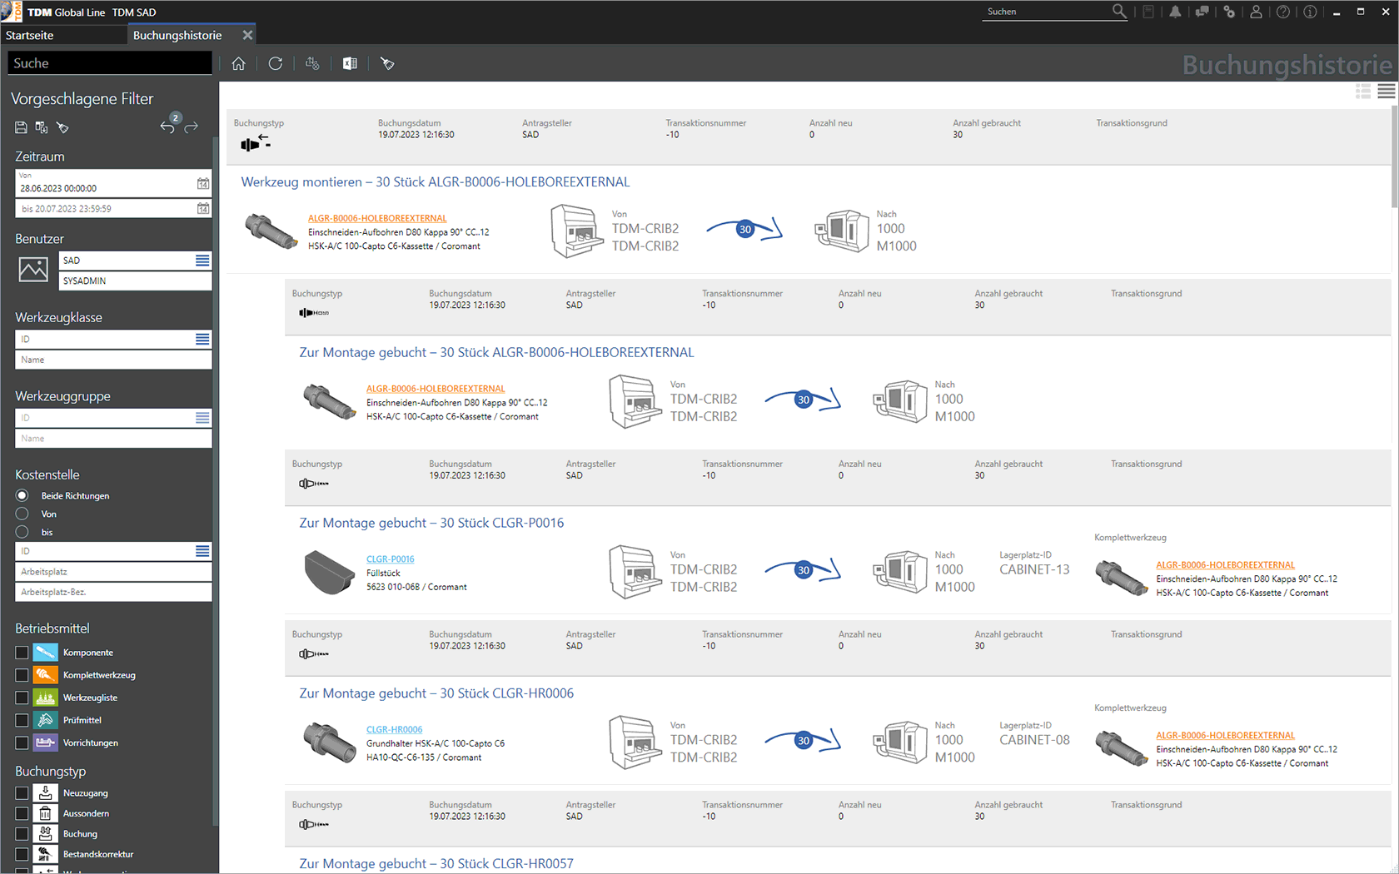Screen dimensions: 1399x874
Task: Click the magnifier search icon
Action: click(1119, 12)
